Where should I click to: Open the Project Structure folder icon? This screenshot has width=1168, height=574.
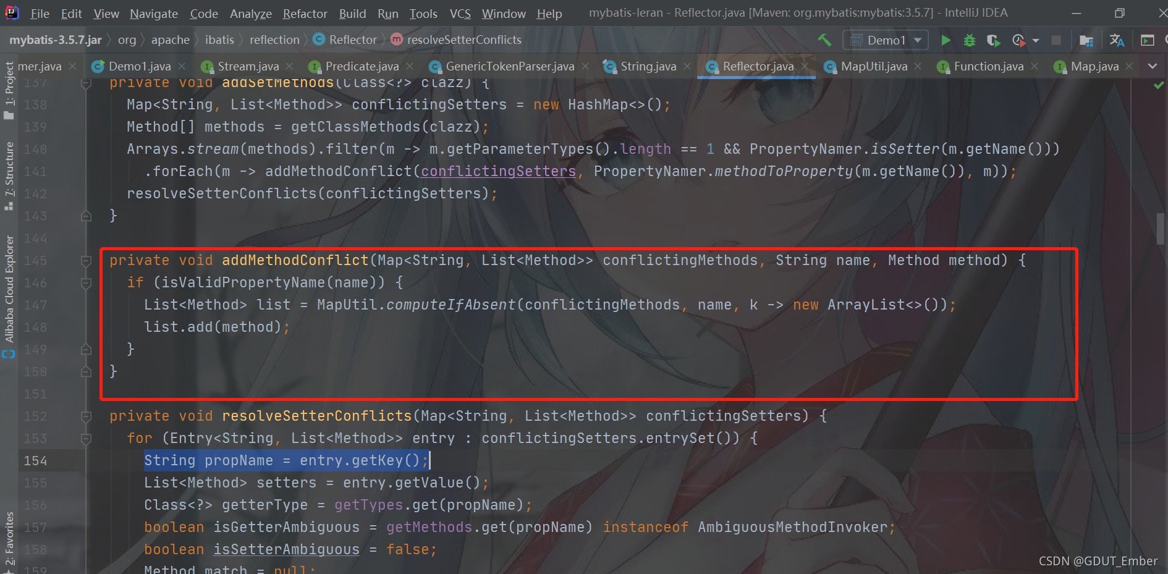(1086, 40)
